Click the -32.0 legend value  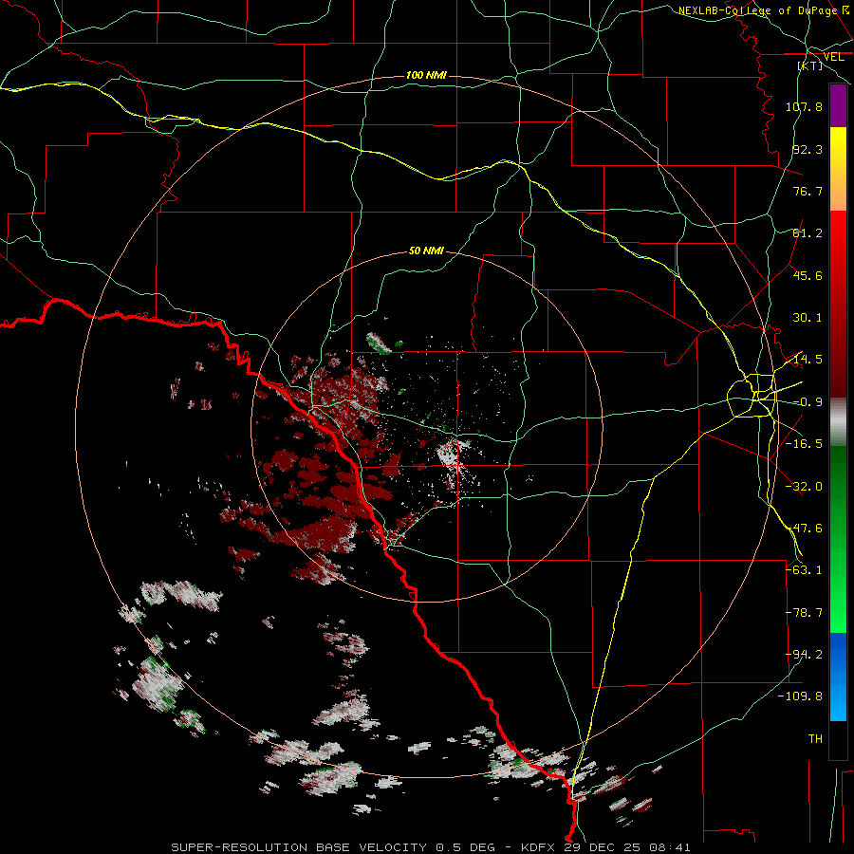(x=804, y=487)
